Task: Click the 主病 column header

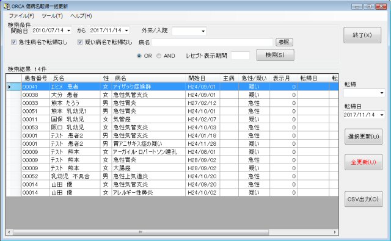Action: pos(228,78)
